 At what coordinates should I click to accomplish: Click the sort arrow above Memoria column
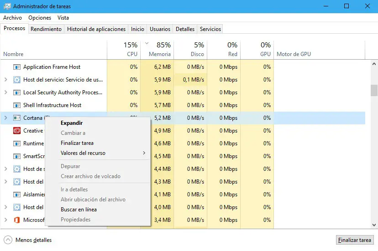pyautogui.click(x=147, y=44)
